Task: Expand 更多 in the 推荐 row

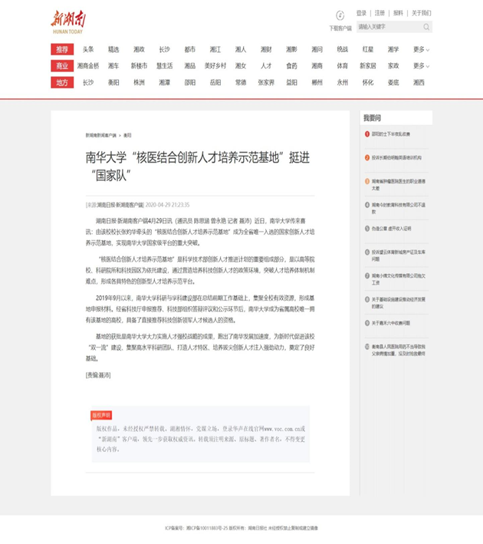Action: coord(421,50)
